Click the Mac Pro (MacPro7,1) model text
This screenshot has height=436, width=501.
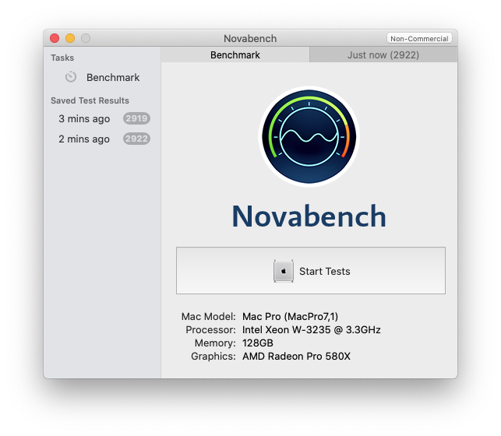pyautogui.click(x=290, y=316)
